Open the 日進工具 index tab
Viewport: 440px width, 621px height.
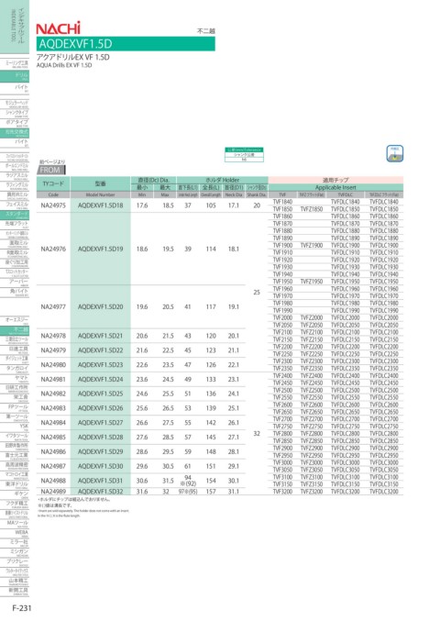15,349
